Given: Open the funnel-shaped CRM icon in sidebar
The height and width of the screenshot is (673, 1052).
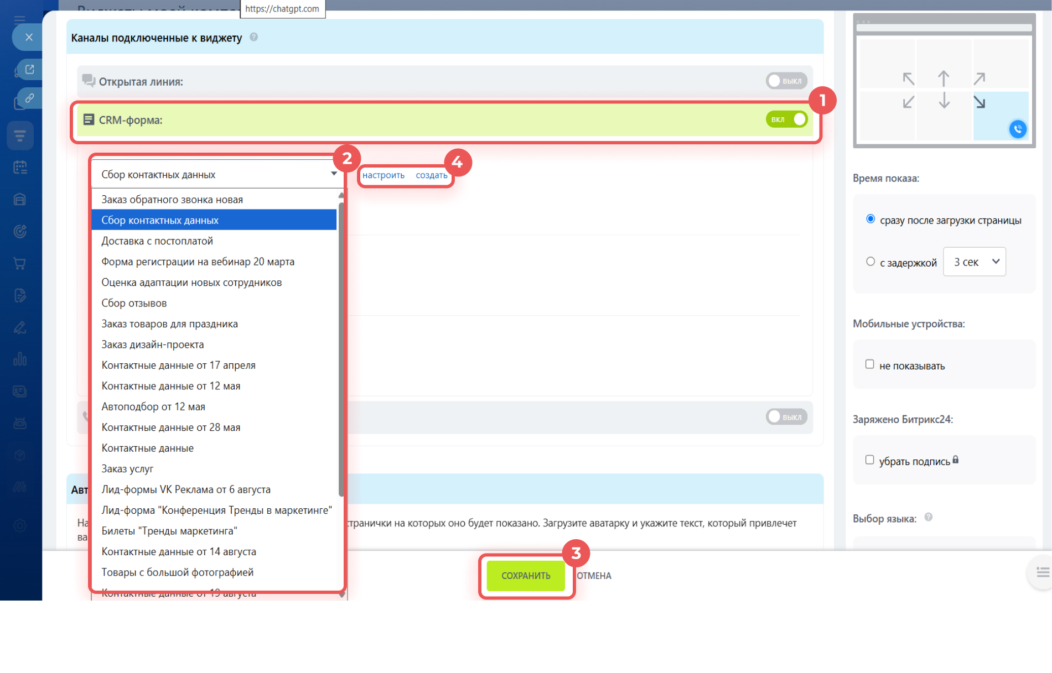Looking at the screenshot, I should (20, 135).
